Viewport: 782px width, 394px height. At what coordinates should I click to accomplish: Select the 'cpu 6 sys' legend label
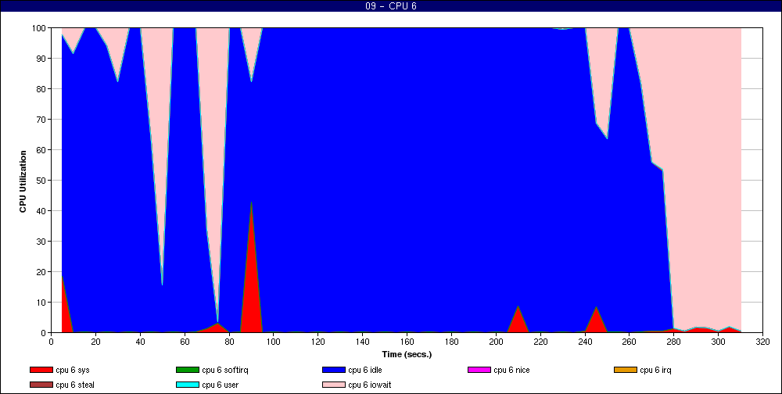[x=73, y=370]
